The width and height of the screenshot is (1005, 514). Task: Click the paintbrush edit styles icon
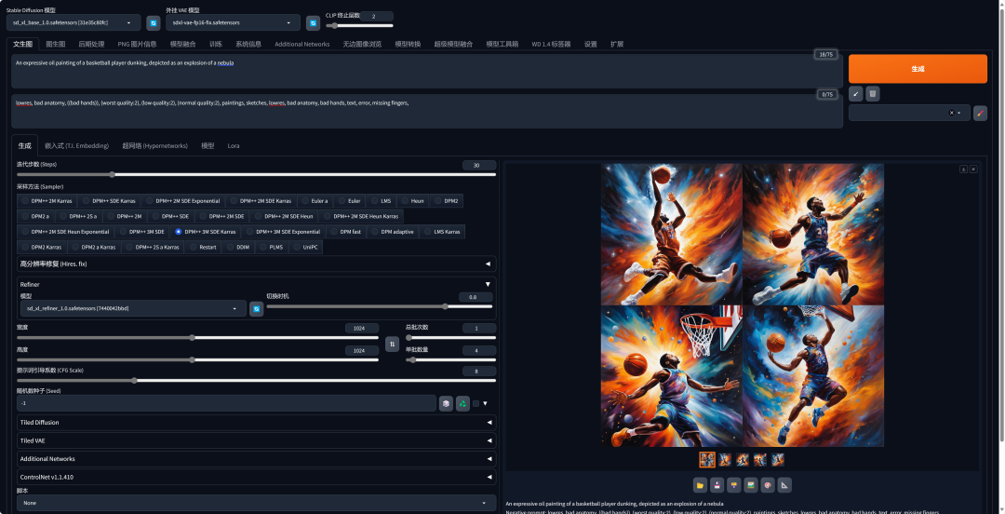980,113
